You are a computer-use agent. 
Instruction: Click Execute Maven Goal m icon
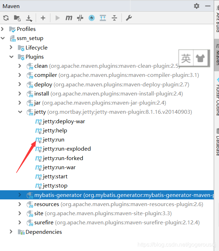pyautogui.click(x=69, y=18)
